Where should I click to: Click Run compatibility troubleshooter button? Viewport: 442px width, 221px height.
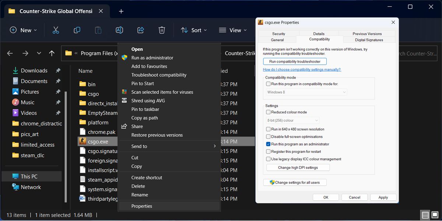pos(295,62)
